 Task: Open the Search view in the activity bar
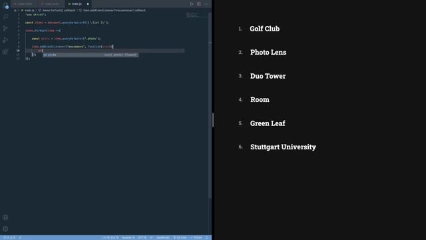tap(5, 17)
